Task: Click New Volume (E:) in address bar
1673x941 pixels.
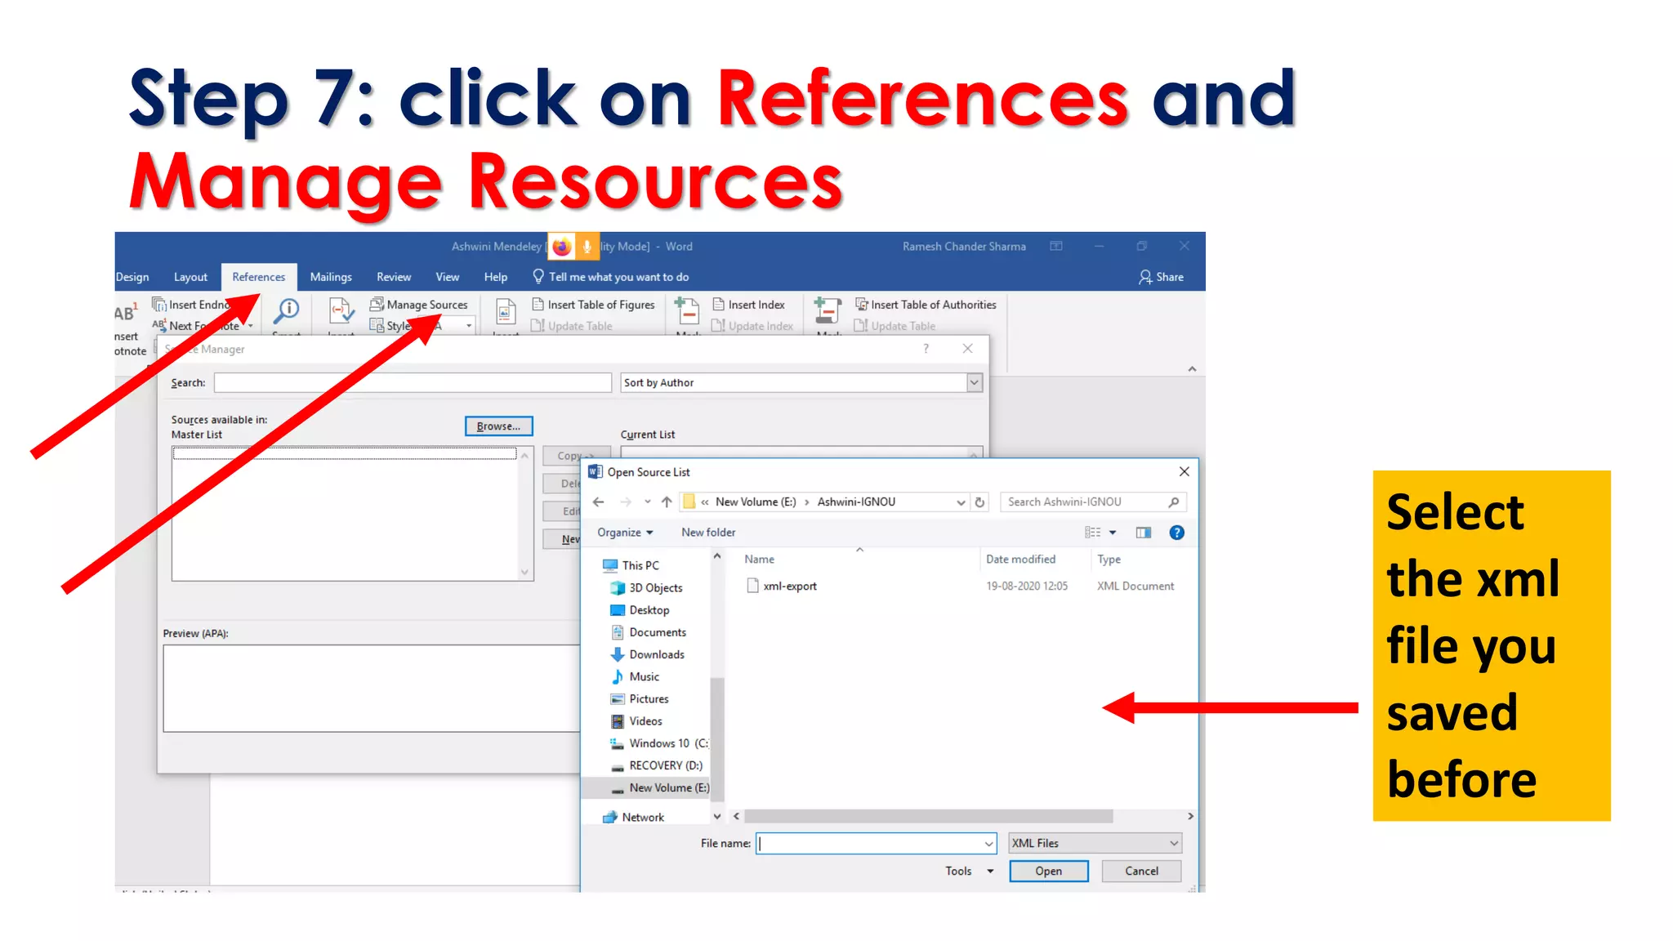Action: pyautogui.click(x=756, y=502)
